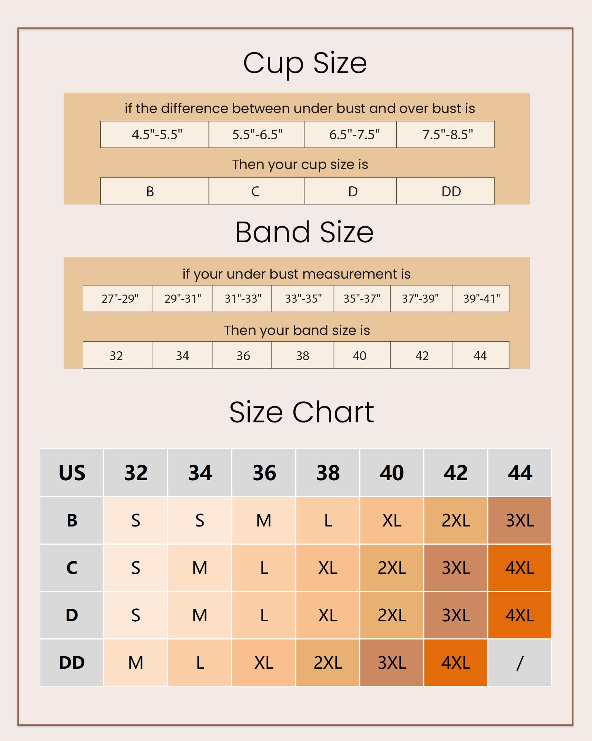The width and height of the screenshot is (592, 741).
Task: Select the 4.5"-5.5" bust difference cell
Action: click(157, 134)
